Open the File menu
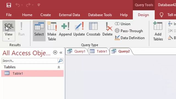 tap(9, 15)
